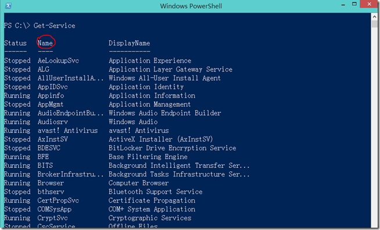Screen dimensions: 380x230
Task: Select the Browser service name
Action: tap(51, 183)
